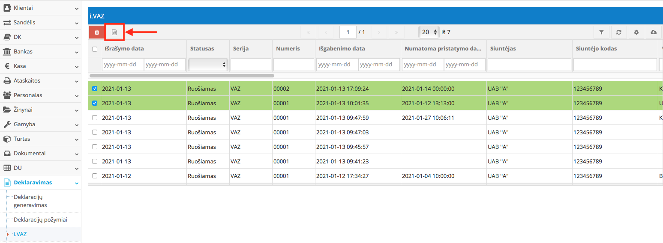Image resolution: width=663 pixels, height=243 pixels.
Task: Open the table filter funnel icon
Action: coord(601,32)
